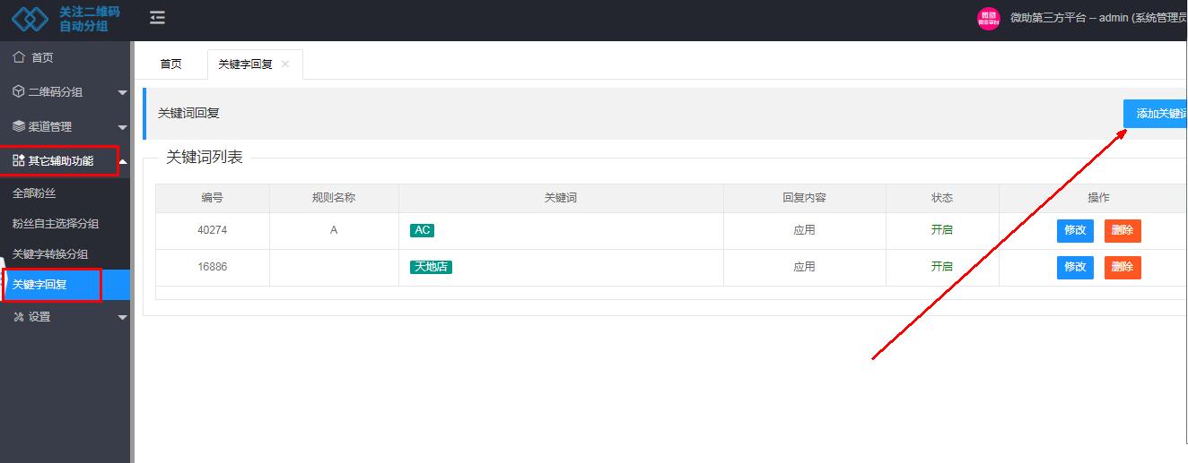Click the grid icon beside 其它辅助功能
Viewport: 1188px width, 463px height.
[19, 160]
